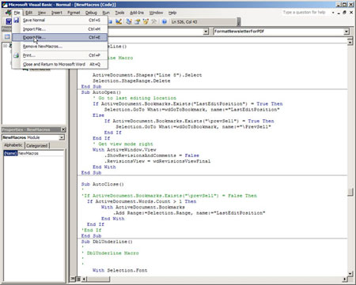This screenshot has width=356, height=285.
Task: Open the Debug menu
Action: click(x=91, y=13)
